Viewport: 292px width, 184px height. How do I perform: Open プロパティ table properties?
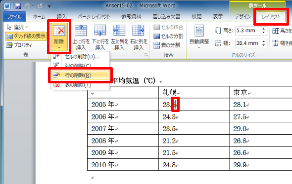(19, 45)
